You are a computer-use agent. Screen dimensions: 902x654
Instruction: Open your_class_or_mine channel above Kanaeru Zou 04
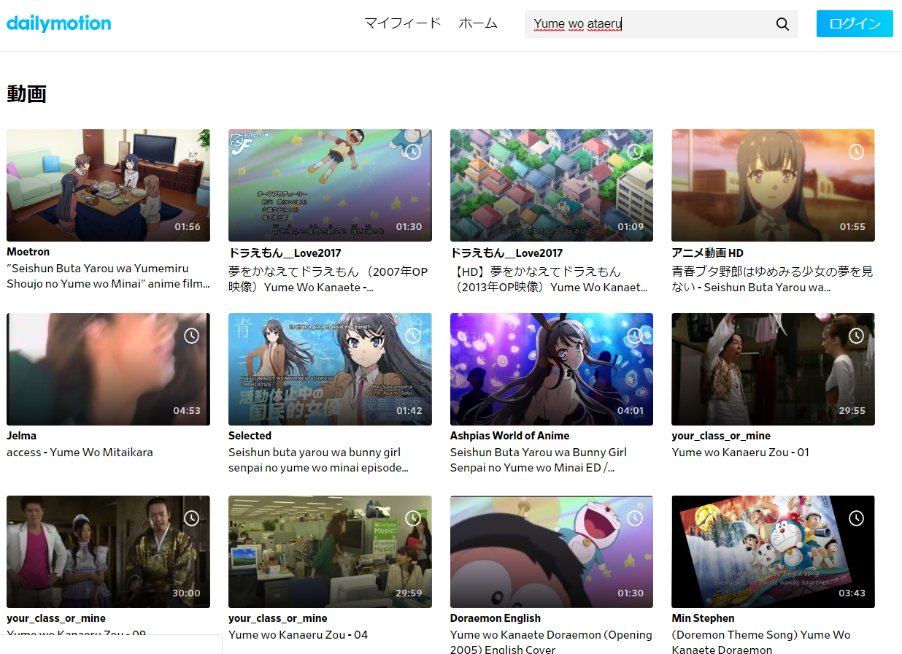point(278,618)
